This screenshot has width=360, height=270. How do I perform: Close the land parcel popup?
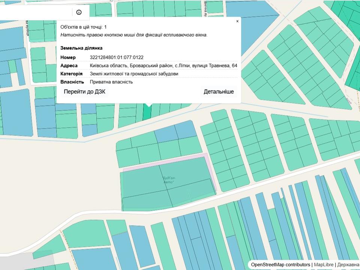click(x=237, y=21)
